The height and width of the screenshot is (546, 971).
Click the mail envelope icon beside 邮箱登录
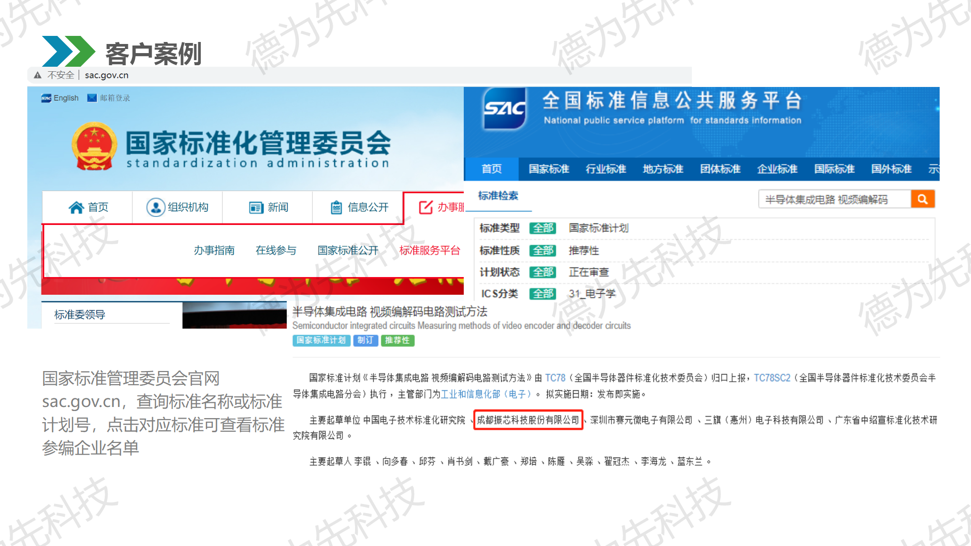coord(92,98)
